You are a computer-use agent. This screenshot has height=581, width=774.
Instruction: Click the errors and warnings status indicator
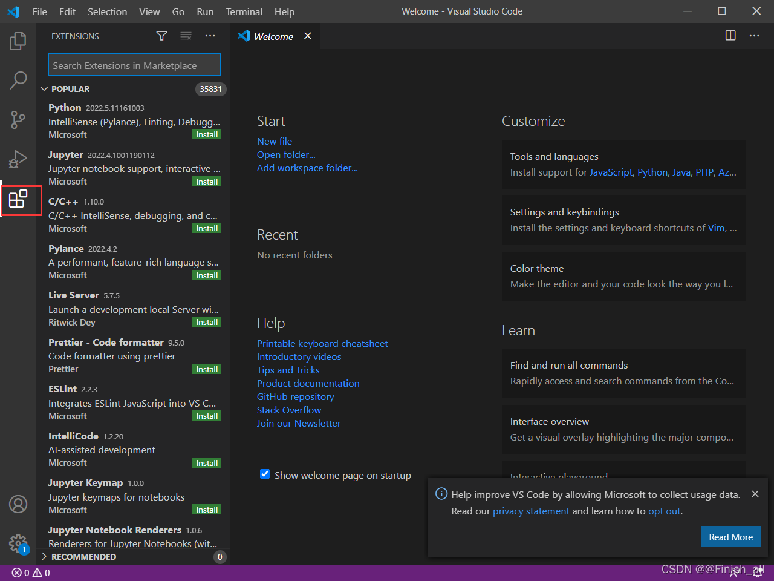pos(31,573)
